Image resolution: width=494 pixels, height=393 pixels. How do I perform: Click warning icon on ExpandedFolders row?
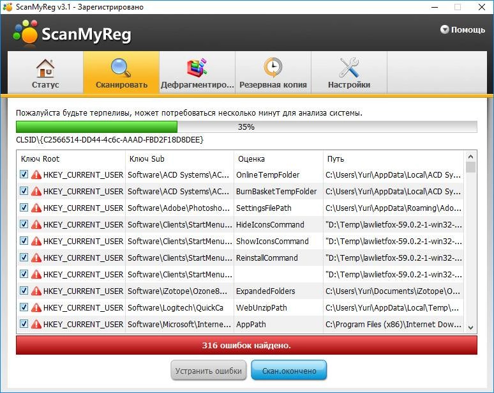click(36, 291)
